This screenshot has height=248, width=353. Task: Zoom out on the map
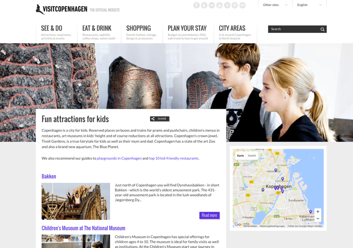(318, 218)
